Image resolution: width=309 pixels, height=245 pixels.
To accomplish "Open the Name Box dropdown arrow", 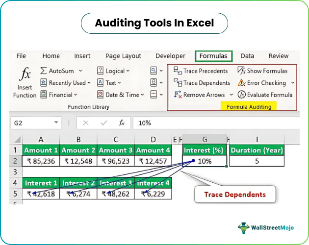I will pos(56,122).
